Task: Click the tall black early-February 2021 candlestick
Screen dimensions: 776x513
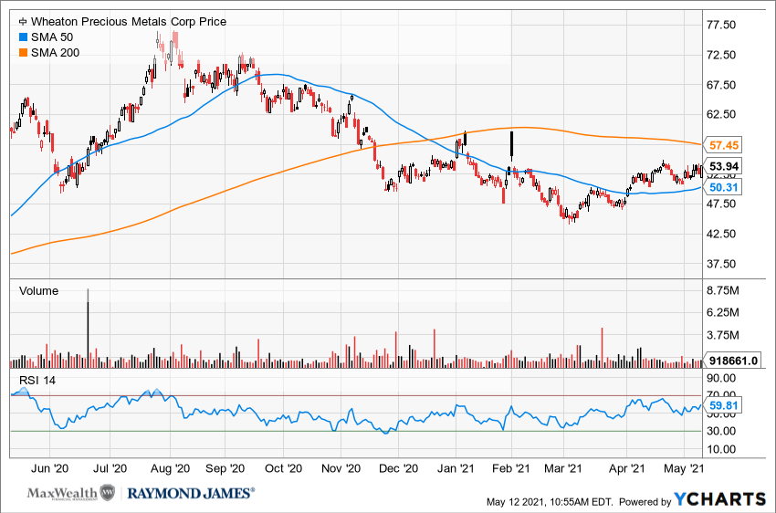Action: click(512, 146)
